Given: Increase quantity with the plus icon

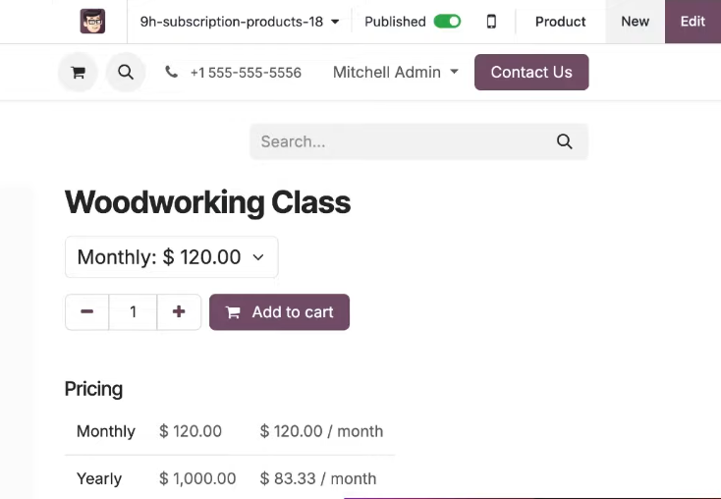Looking at the screenshot, I should [x=179, y=311].
